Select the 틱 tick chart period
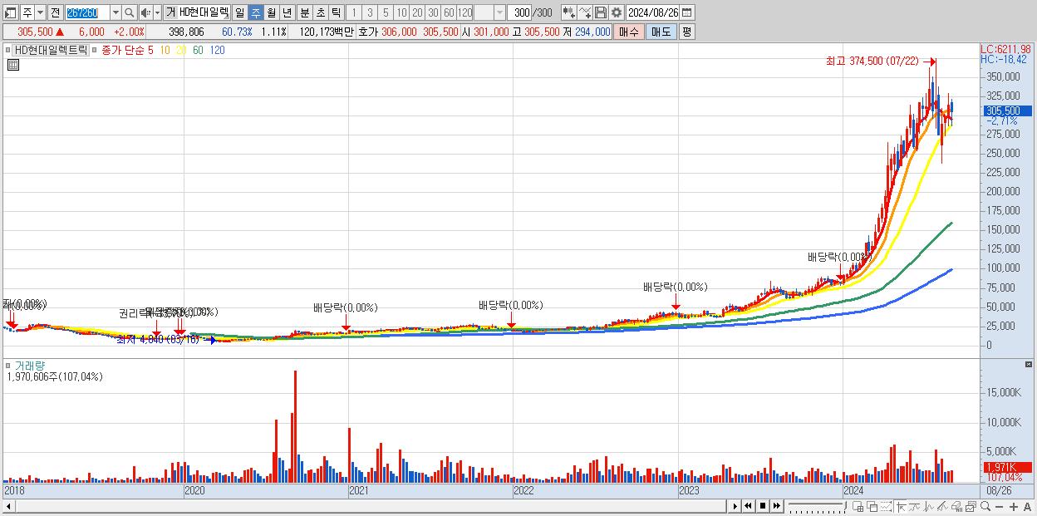Viewport: 1037px width, 516px height. click(x=336, y=12)
